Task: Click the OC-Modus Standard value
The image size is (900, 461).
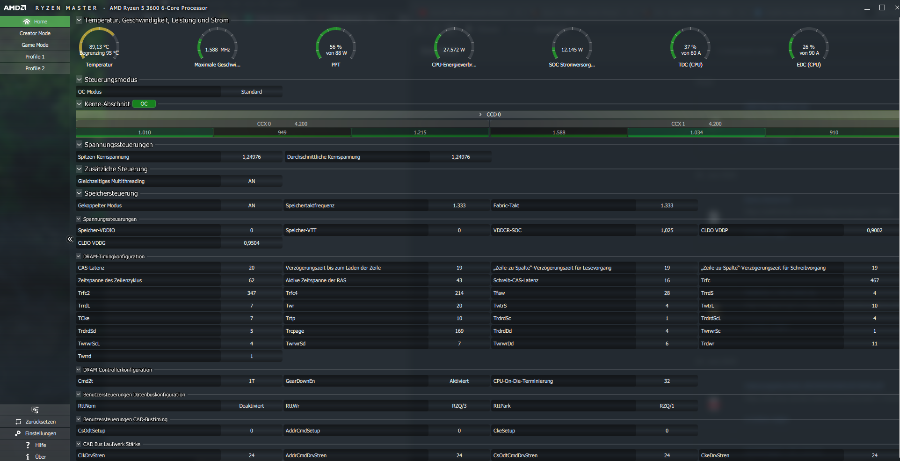Action: pos(252,92)
